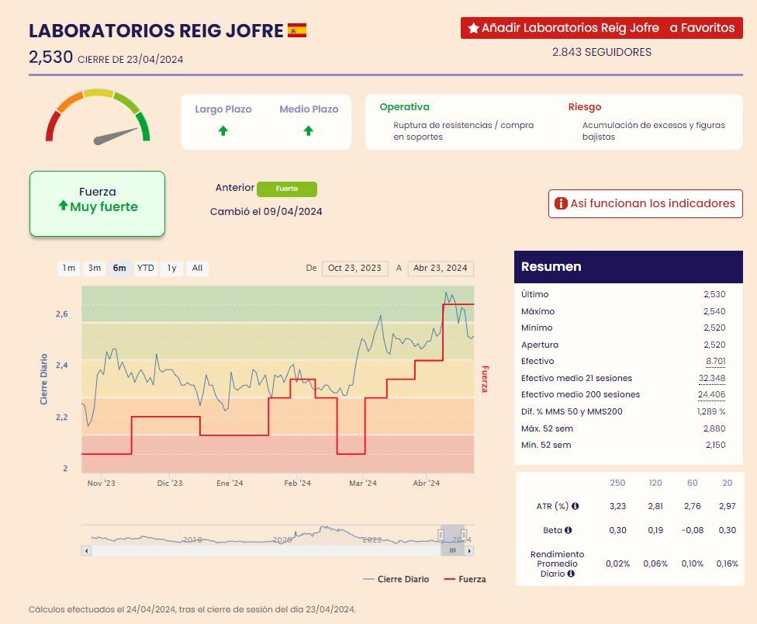Click the Máximo value 2,540
This screenshot has width=757, height=624.
click(x=714, y=311)
